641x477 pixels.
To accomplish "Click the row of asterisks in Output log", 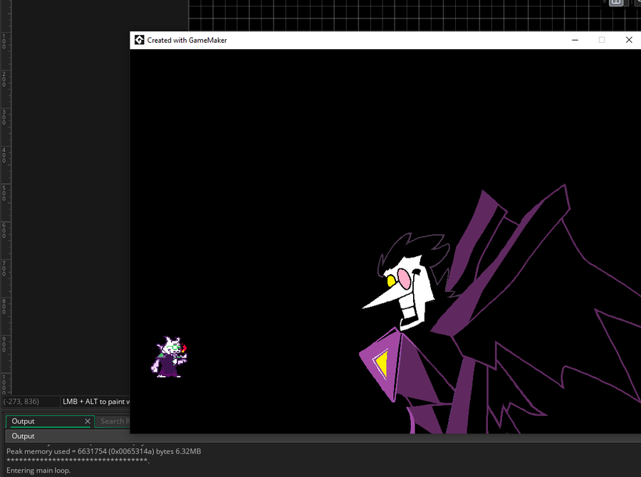I will click(78, 461).
